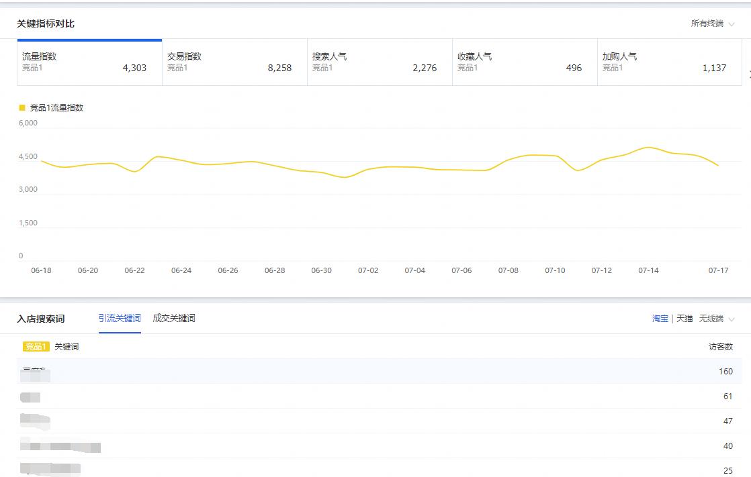Select the 加购人气 metric card

pyautogui.click(x=670, y=62)
